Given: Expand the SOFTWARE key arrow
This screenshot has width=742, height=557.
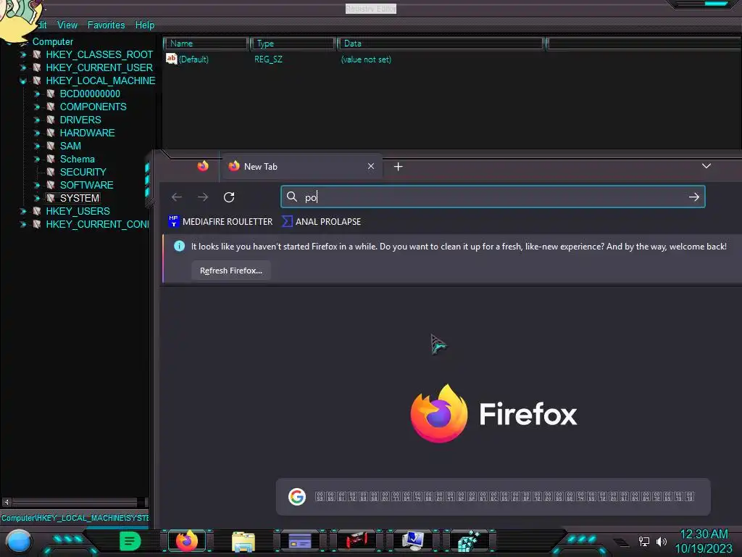Looking at the screenshot, I should point(37,185).
